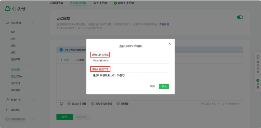Click the 数据分析 sidebar heading

pyautogui.click(x=16, y=100)
